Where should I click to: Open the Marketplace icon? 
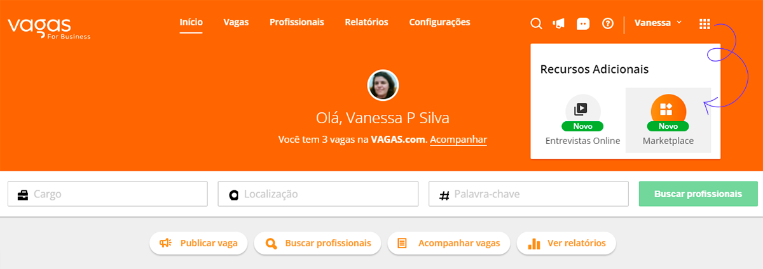[x=668, y=109]
